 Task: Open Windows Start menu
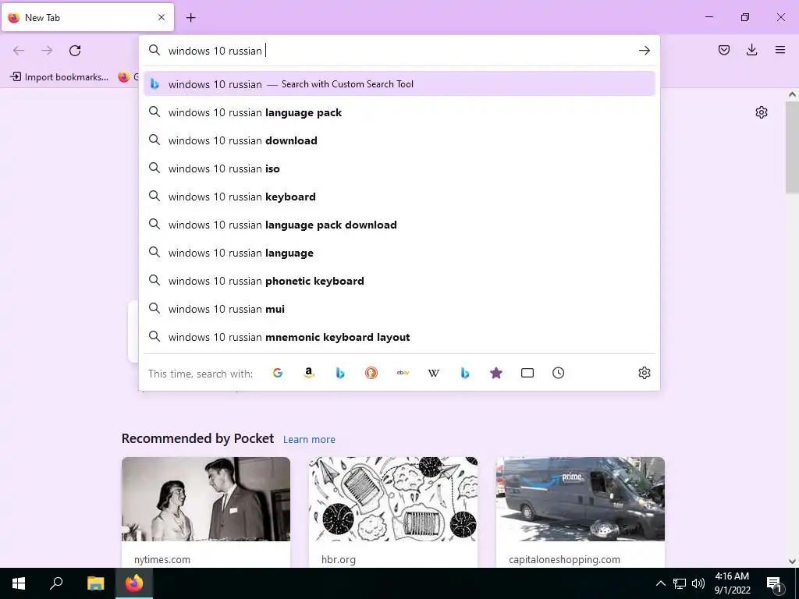[x=19, y=583]
